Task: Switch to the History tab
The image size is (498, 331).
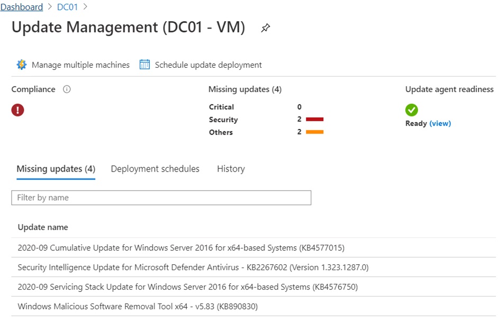Action: click(231, 169)
